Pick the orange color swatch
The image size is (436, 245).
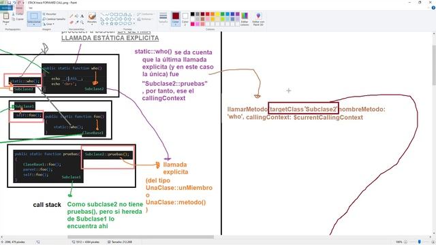pos(213,14)
